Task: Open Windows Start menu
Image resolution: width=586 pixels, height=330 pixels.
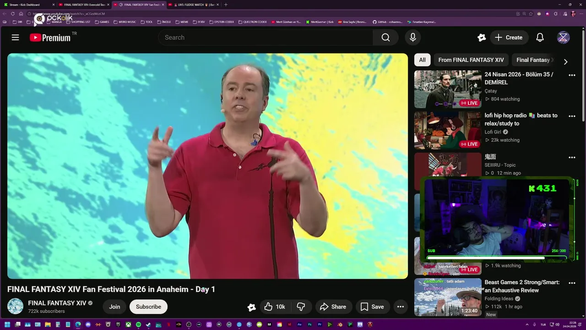Action: (7, 325)
